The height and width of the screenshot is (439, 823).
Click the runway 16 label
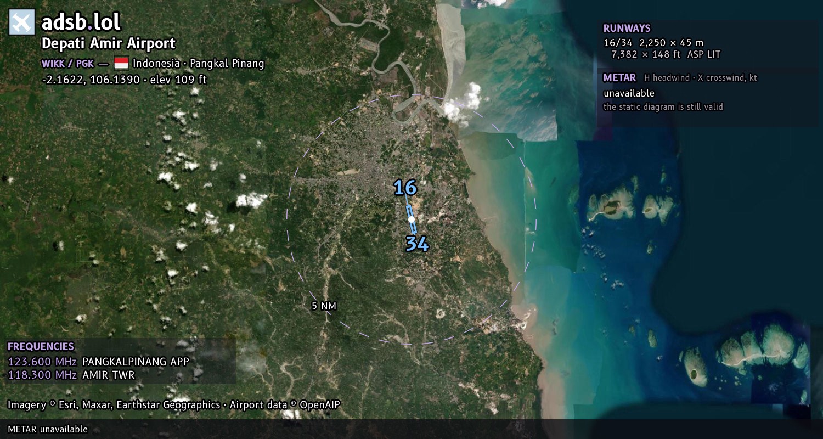pos(405,188)
